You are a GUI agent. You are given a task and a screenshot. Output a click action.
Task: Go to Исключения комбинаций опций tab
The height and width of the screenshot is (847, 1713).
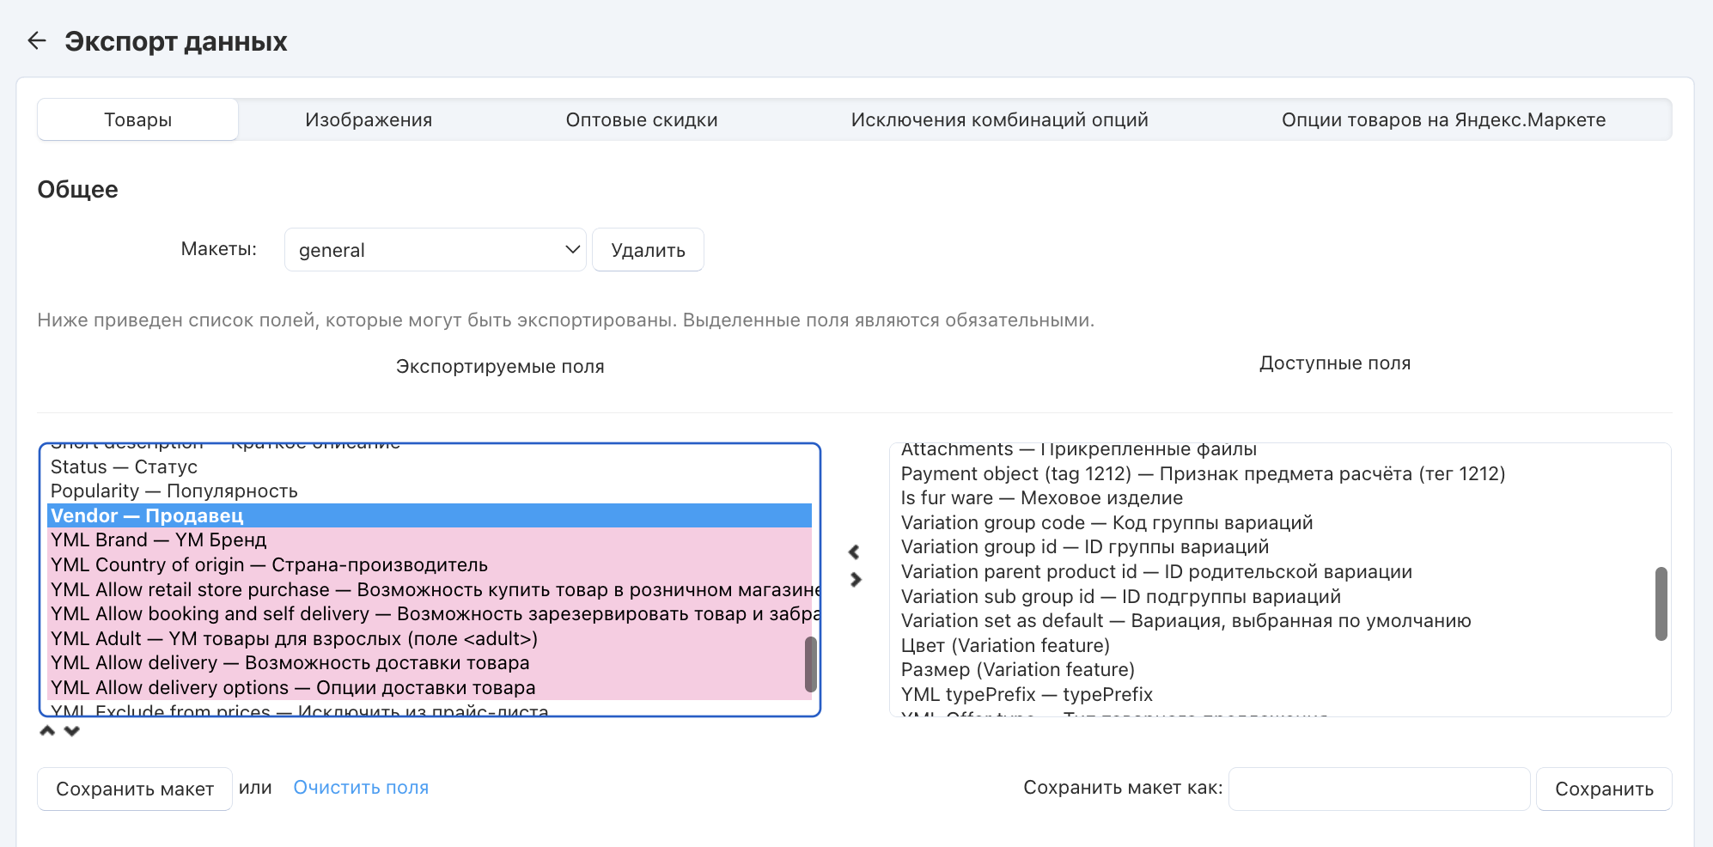pyautogui.click(x=999, y=120)
